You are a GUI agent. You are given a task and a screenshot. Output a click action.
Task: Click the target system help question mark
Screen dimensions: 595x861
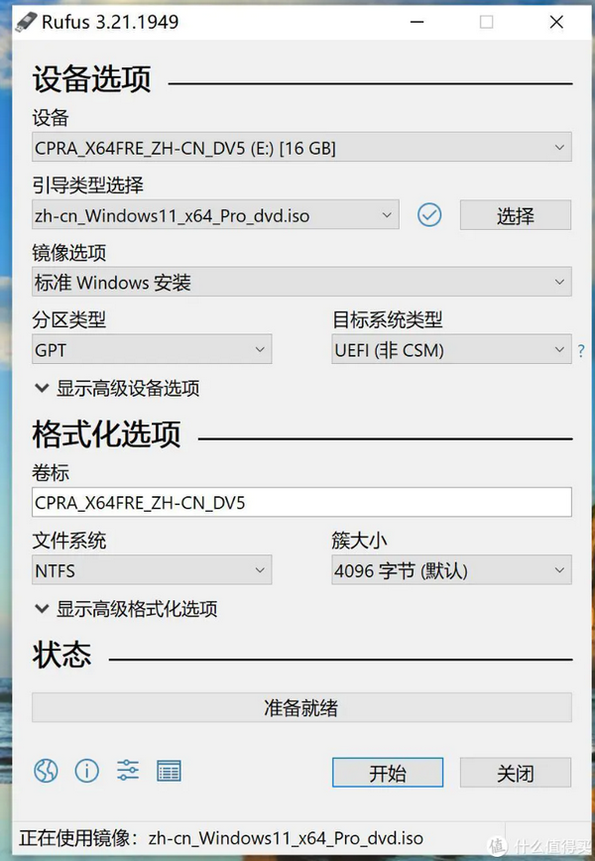pyautogui.click(x=581, y=350)
